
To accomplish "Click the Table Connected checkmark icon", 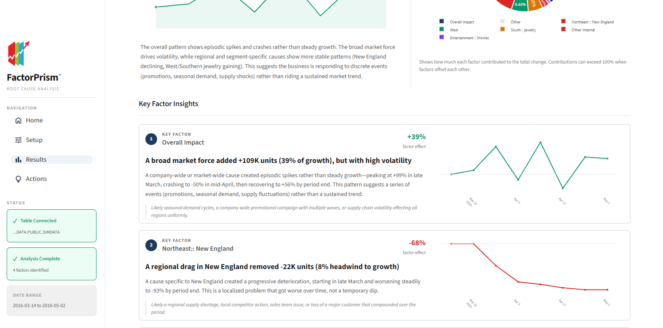I will pos(15,220).
